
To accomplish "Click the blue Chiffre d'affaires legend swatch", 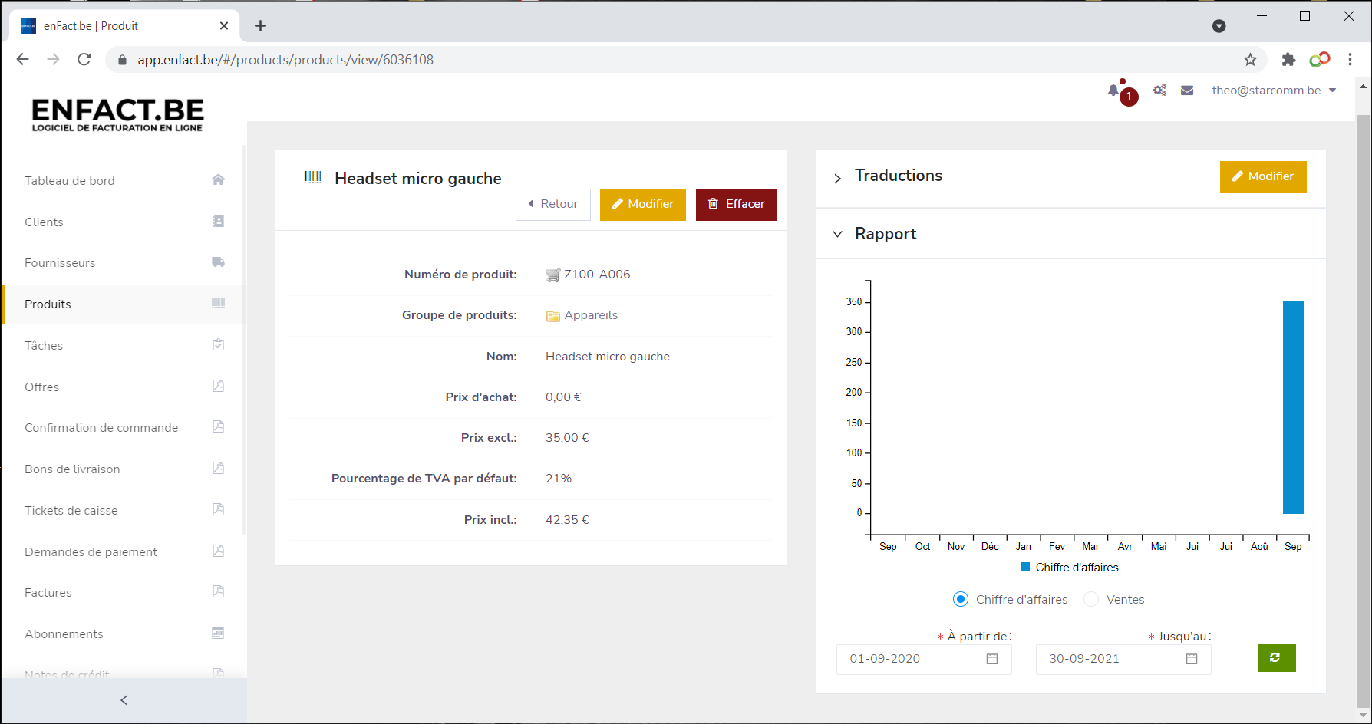I will 1025,567.
